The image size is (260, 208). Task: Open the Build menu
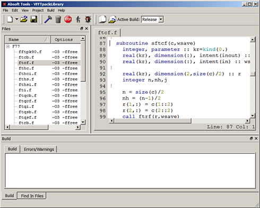click(x=50, y=10)
